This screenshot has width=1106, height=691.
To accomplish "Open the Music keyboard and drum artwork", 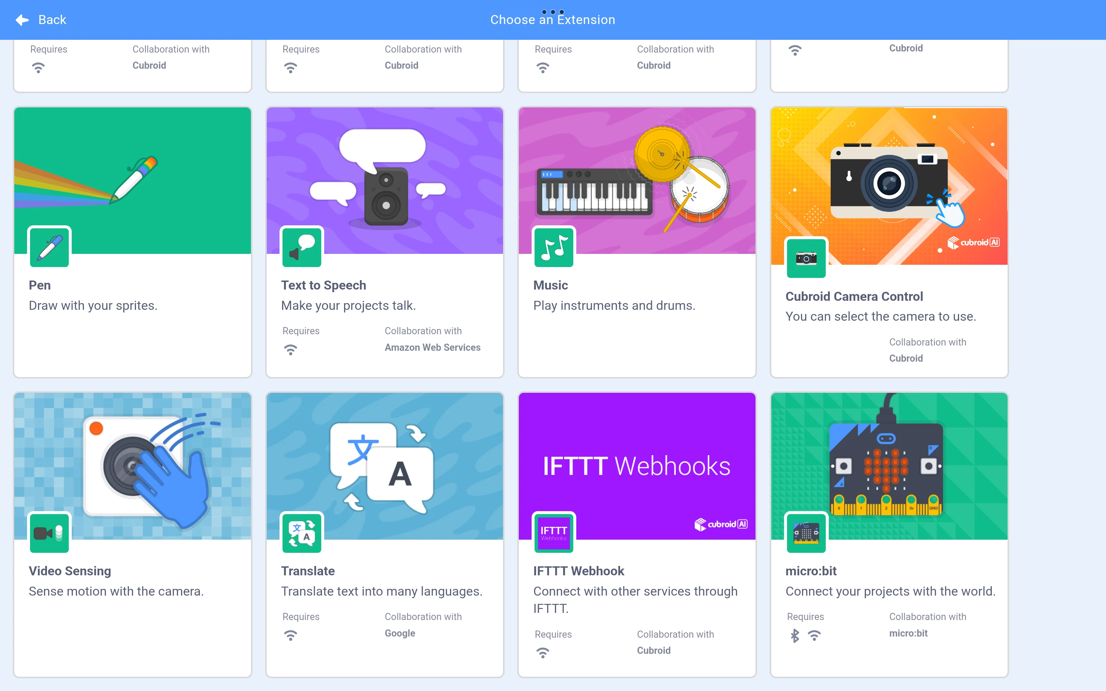I will pos(637,181).
